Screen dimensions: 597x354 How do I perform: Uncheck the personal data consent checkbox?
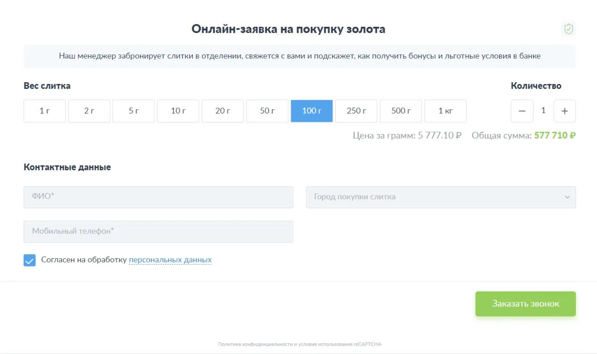point(29,260)
